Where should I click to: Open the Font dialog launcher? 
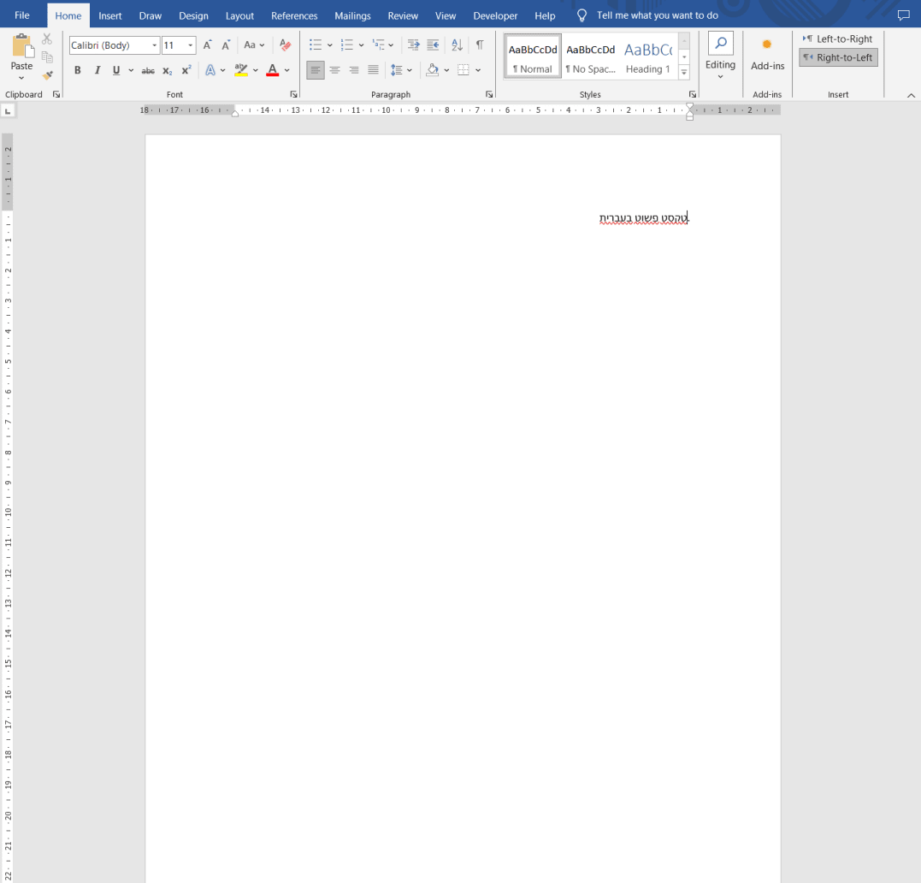(293, 94)
